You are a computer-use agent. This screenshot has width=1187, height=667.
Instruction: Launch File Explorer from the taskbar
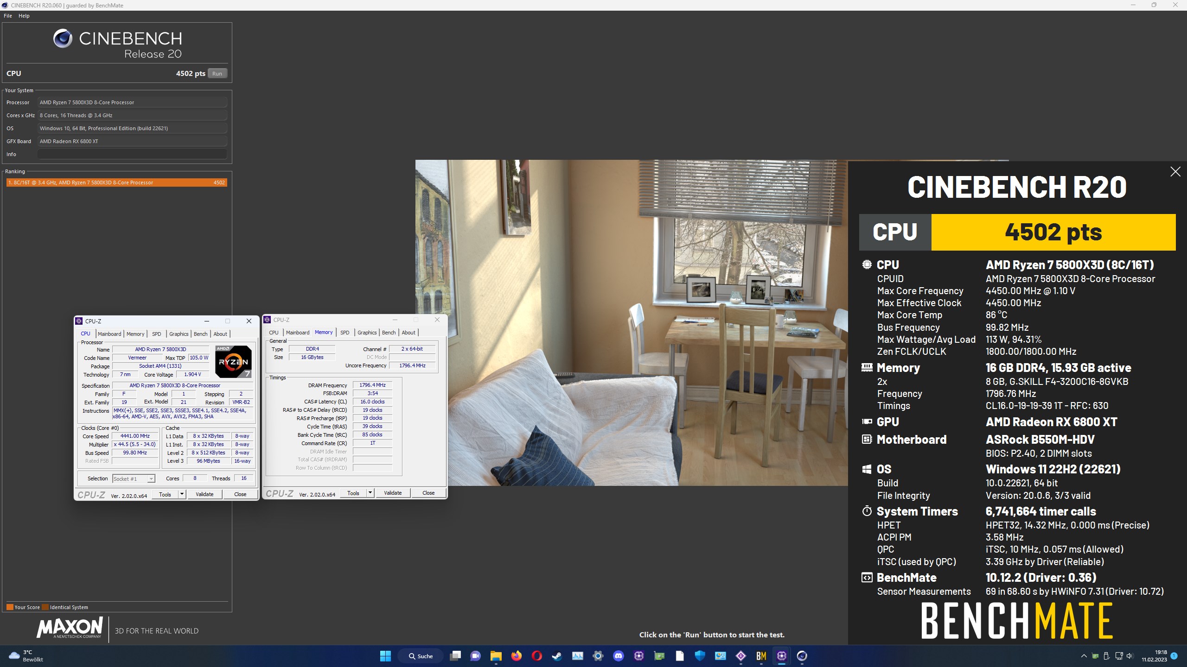pos(496,656)
